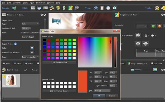Viewport: 165px width, 102px height.
Task: Open the Animation menu
Action: (x=40, y=3)
